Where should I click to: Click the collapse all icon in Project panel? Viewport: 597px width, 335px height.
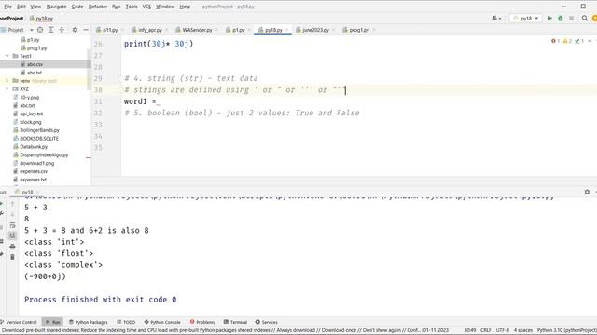tap(62, 30)
